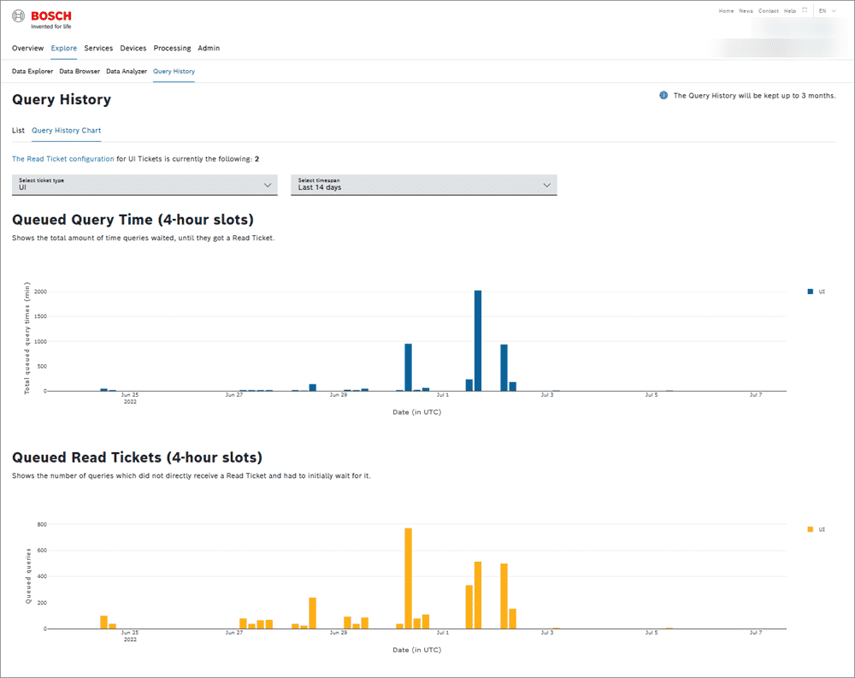Image resolution: width=855 pixels, height=678 pixels.
Task: Open the Processing menu
Action: pyautogui.click(x=172, y=49)
